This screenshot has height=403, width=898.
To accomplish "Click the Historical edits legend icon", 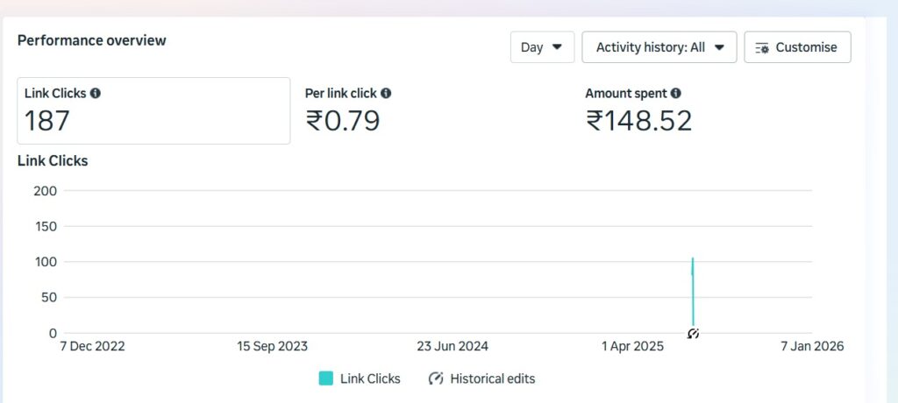I will (436, 378).
